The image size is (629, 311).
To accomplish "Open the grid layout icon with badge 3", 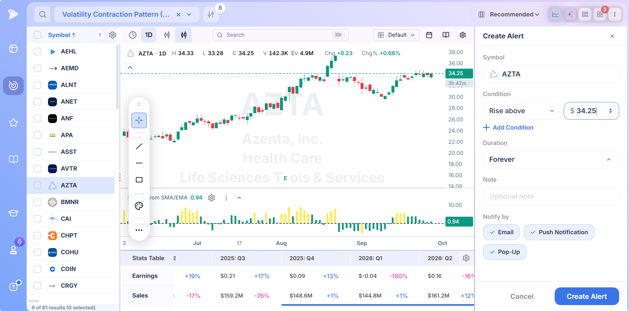I will (600, 14).
